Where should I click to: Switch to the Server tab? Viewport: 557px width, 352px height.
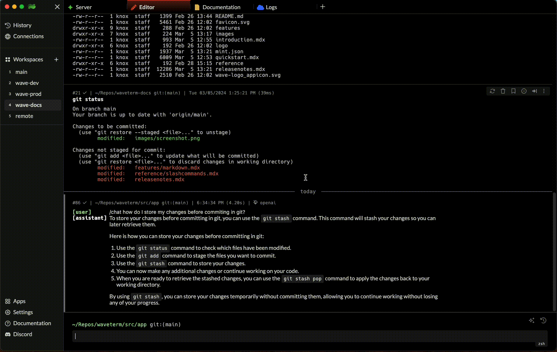[x=95, y=7]
